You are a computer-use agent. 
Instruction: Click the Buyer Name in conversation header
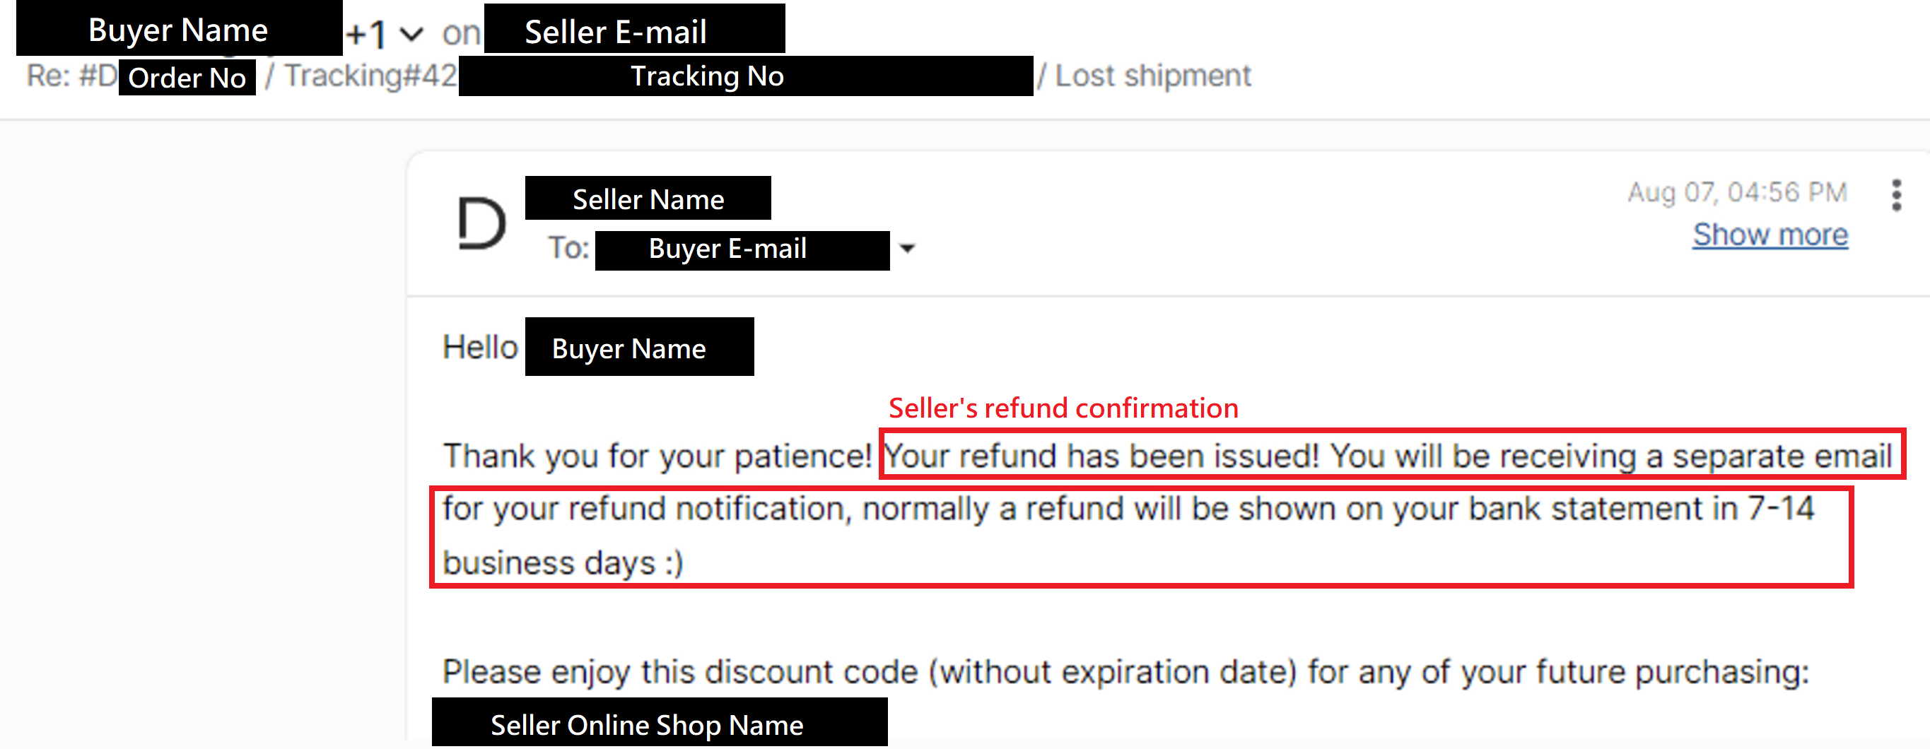pyautogui.click(x=179, y=28)
